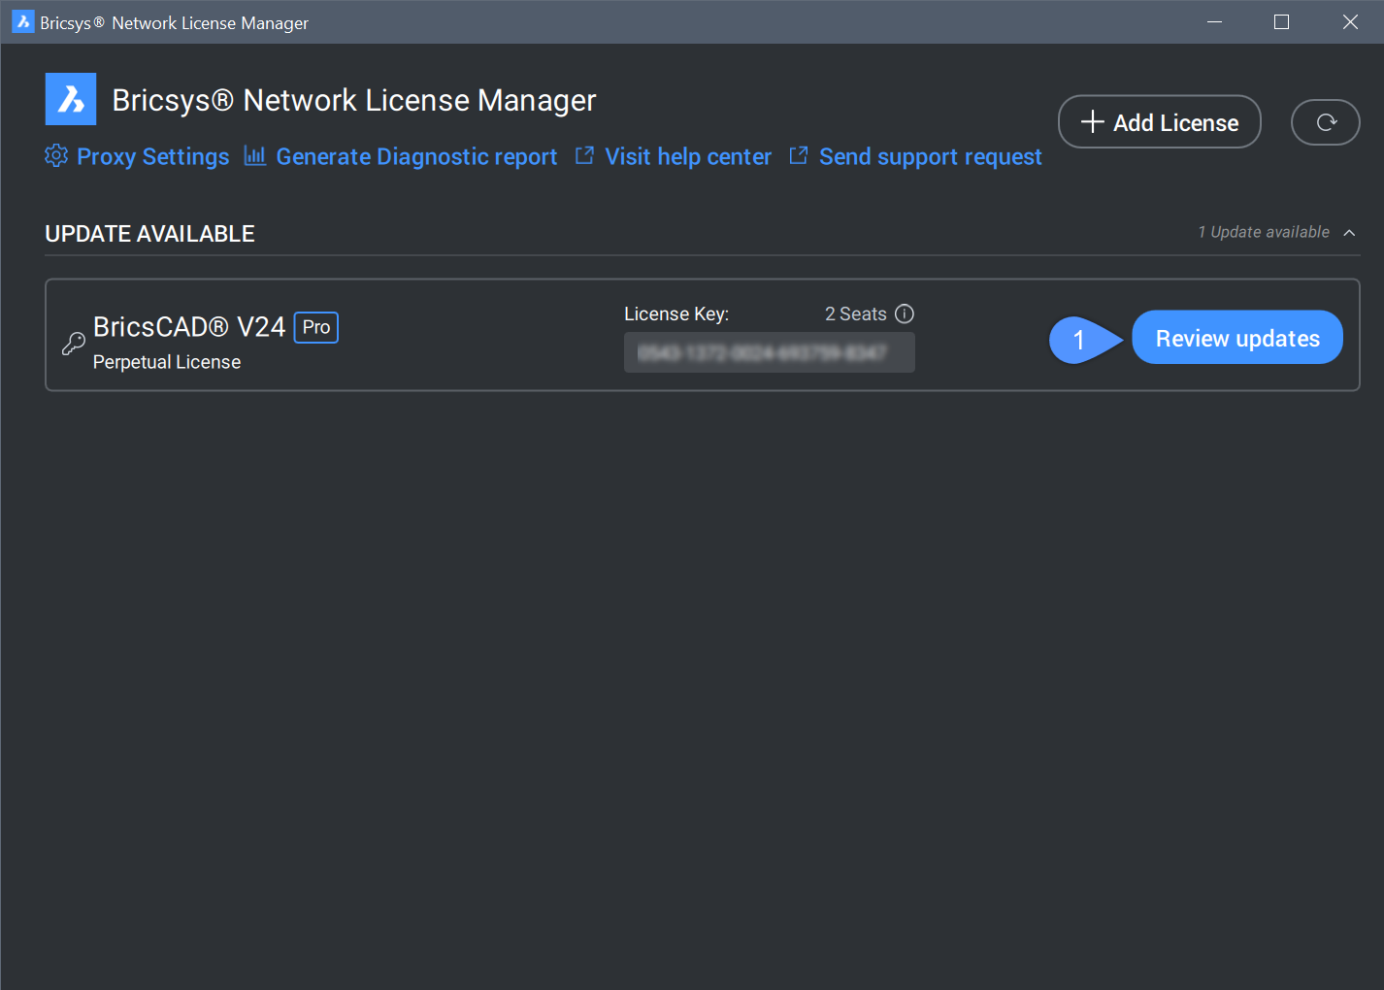The width and height of the screenshot is (1384, 990).
Task: Click the Send support request link
Action: (930, 157)
